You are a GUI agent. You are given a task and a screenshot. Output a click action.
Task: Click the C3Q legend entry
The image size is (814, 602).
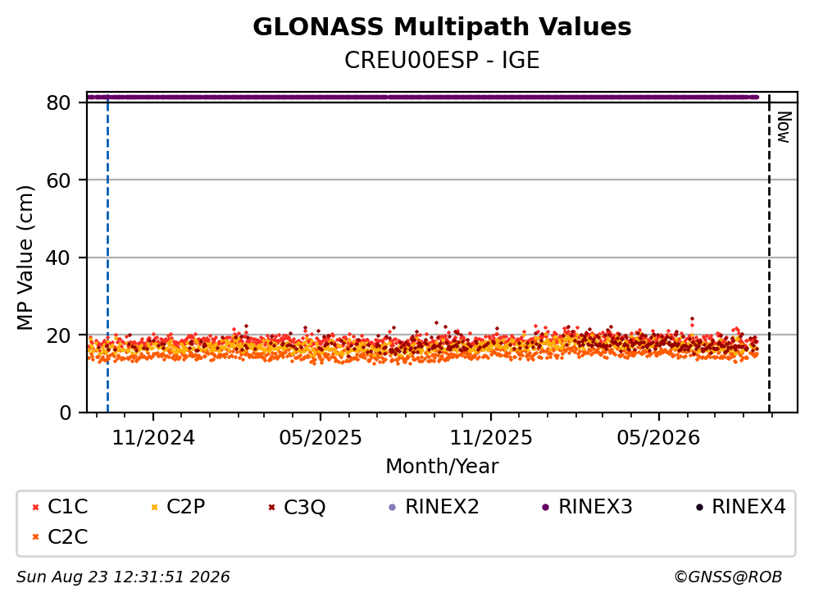[297, 507]
